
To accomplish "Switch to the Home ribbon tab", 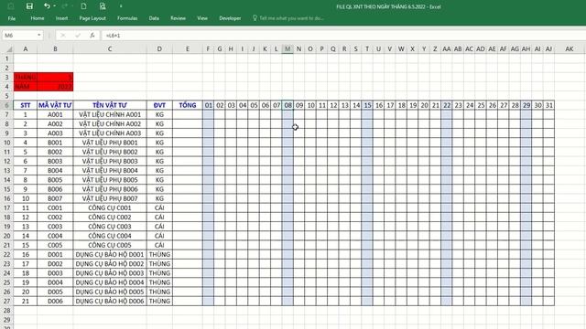I will (x=38, y=18).
